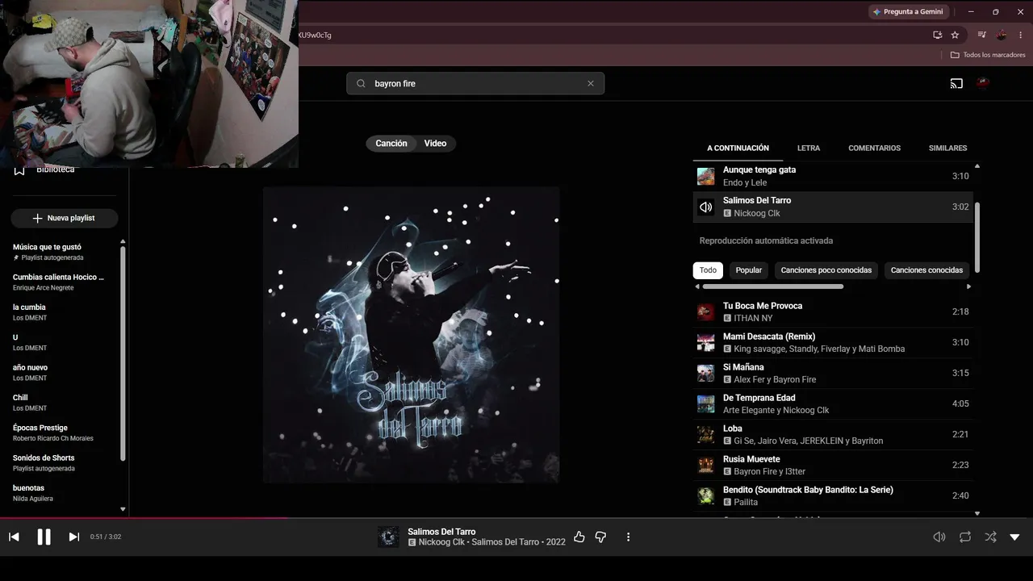
Task: Open the A CONTINUACIÓN tab
Action: [x=738, y=148]
